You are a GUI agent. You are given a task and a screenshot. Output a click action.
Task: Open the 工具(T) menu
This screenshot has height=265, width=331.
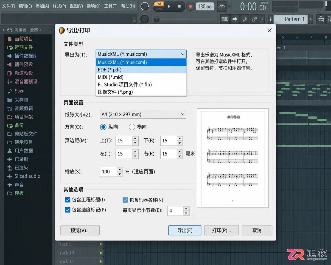pyautogui.click(x=111, y=6)
